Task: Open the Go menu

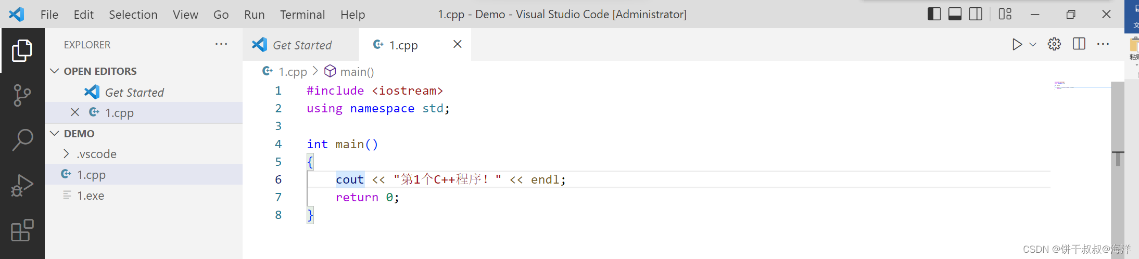Action: [x=221, y=15]
